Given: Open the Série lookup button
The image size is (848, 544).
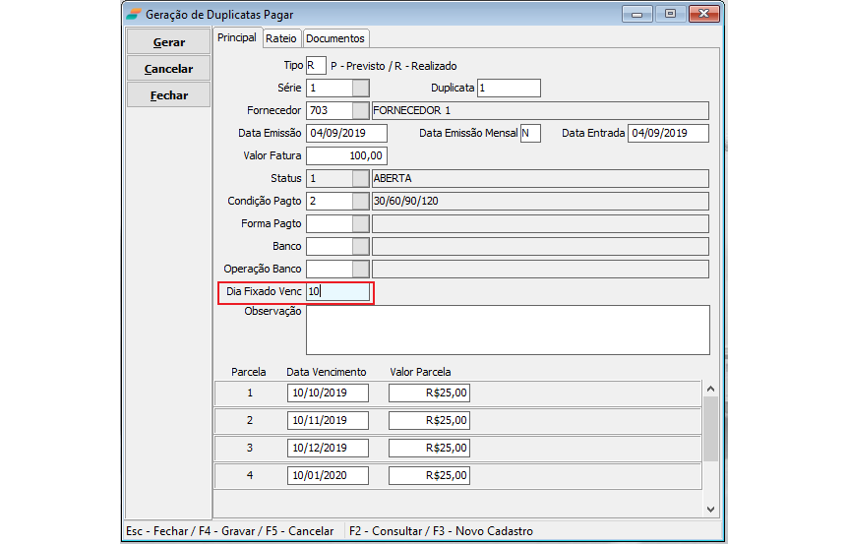Looking at the screenshot, I should pos(361,89).
